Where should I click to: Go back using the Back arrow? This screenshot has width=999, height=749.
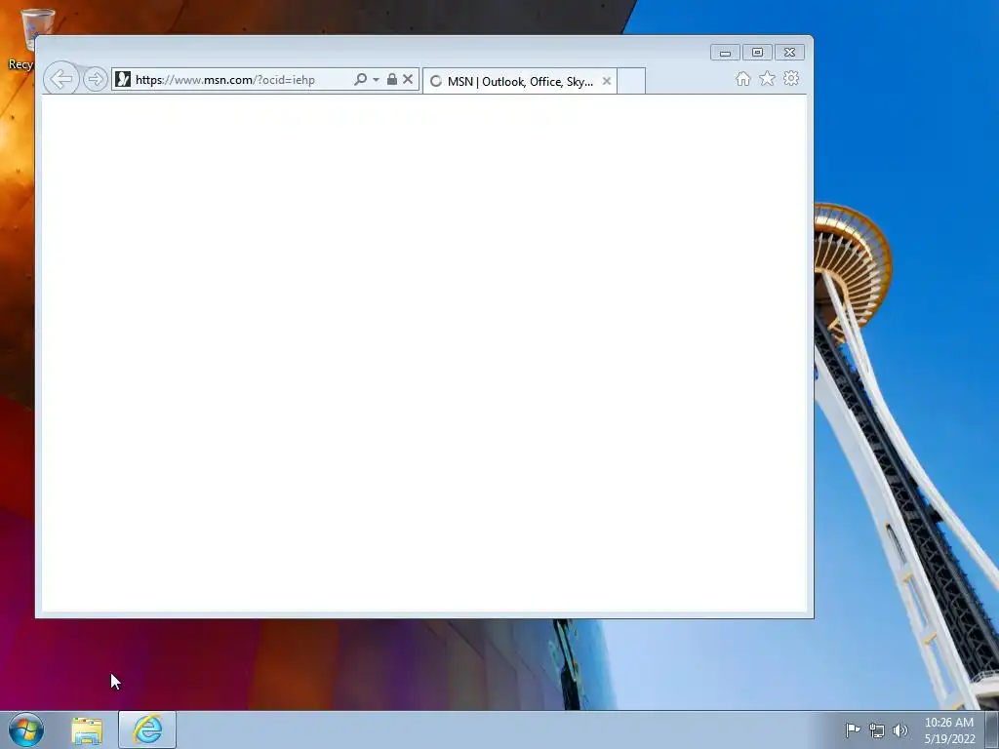point(61,79)
